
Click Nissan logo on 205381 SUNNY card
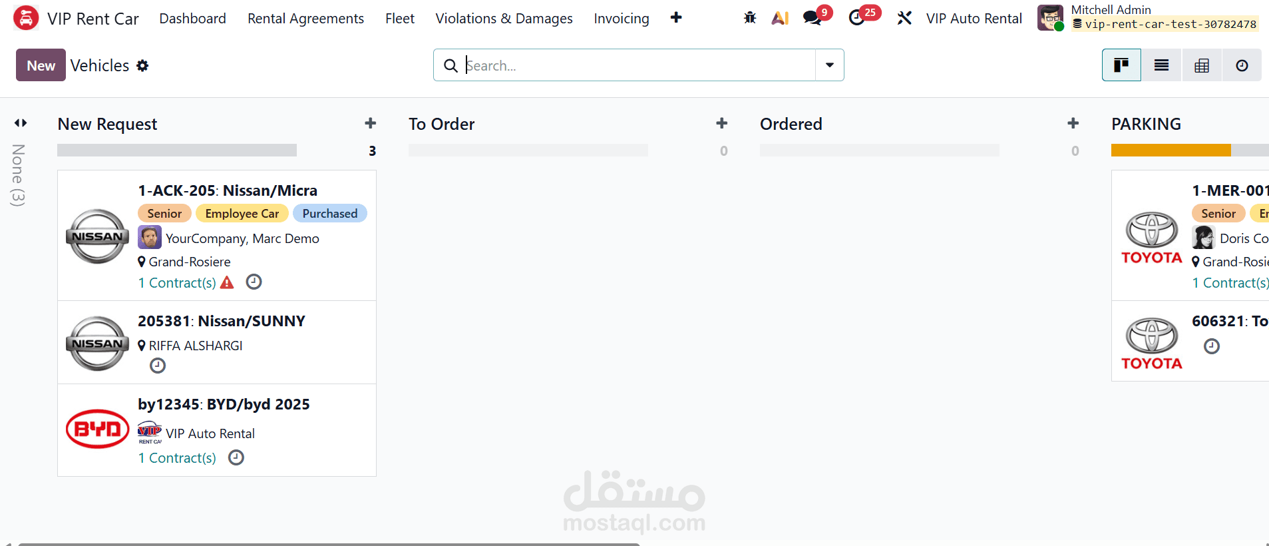97,344
